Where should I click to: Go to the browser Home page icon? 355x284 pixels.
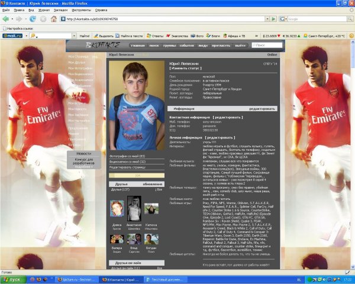(x=54, y=19)
